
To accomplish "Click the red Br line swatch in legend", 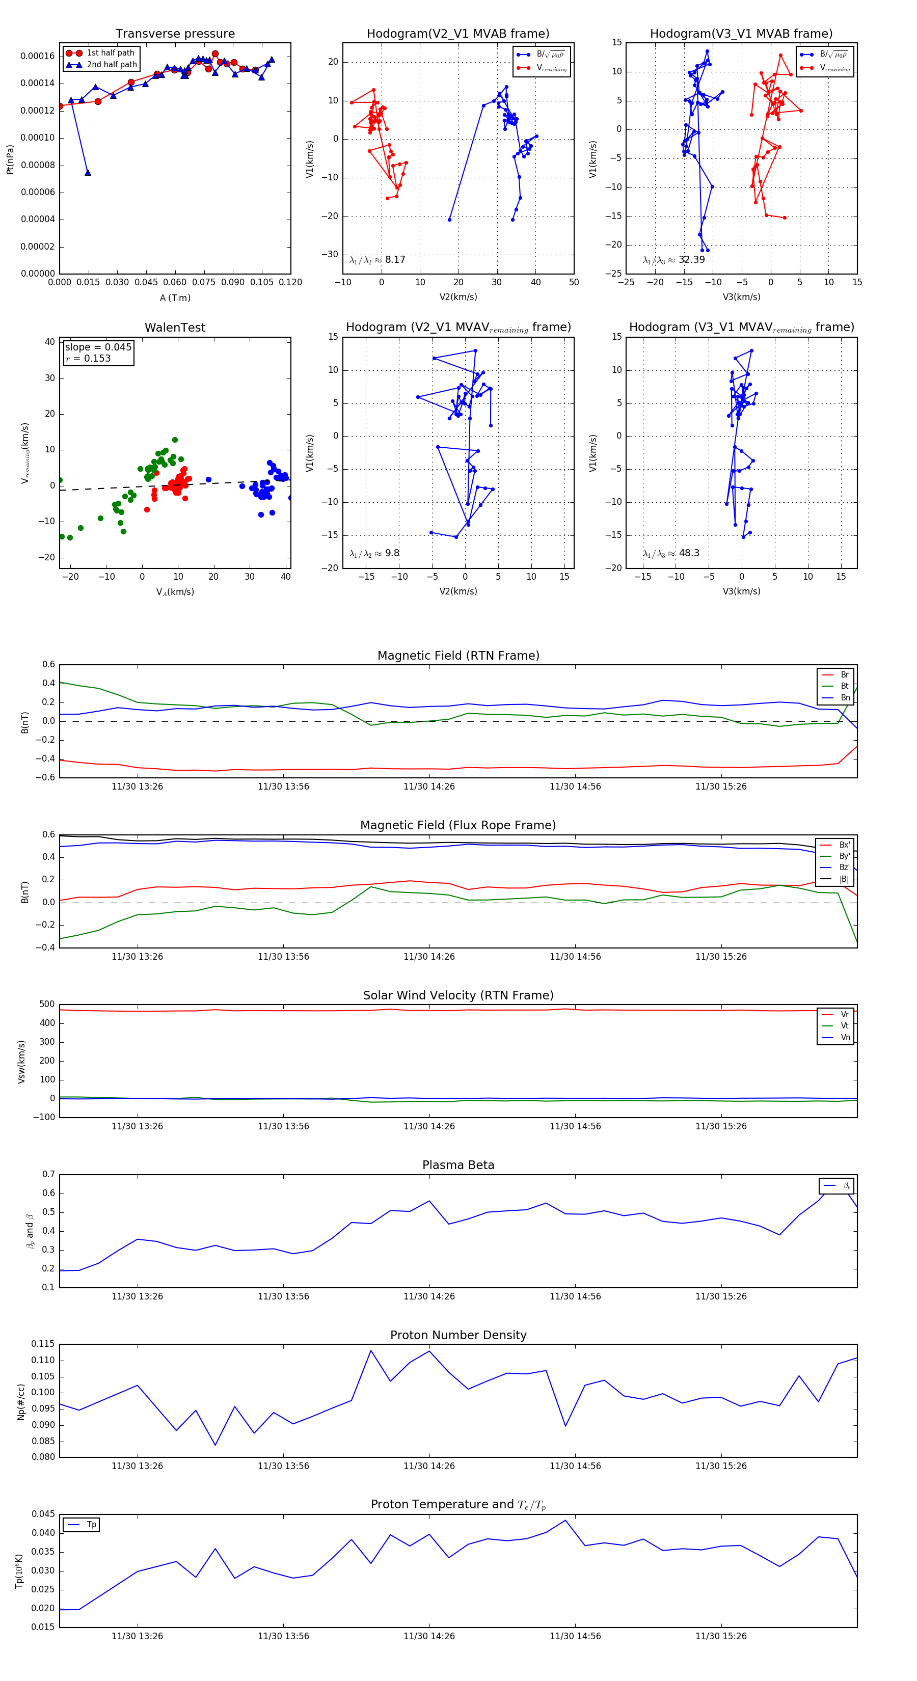I will [827, 675].
